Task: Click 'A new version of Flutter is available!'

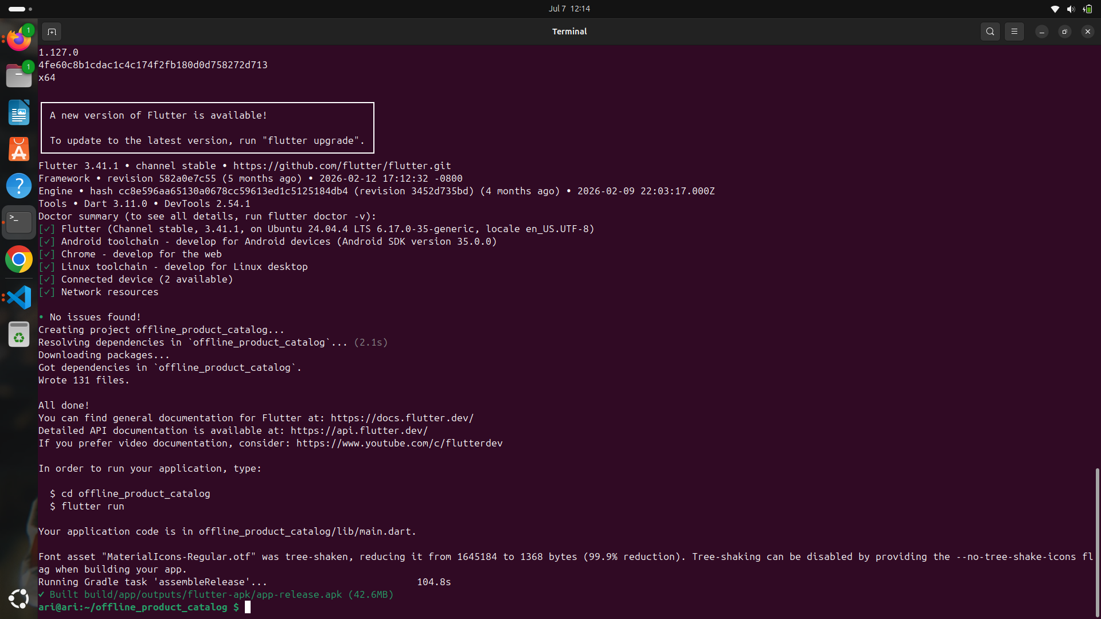Action: coord(158,115)
